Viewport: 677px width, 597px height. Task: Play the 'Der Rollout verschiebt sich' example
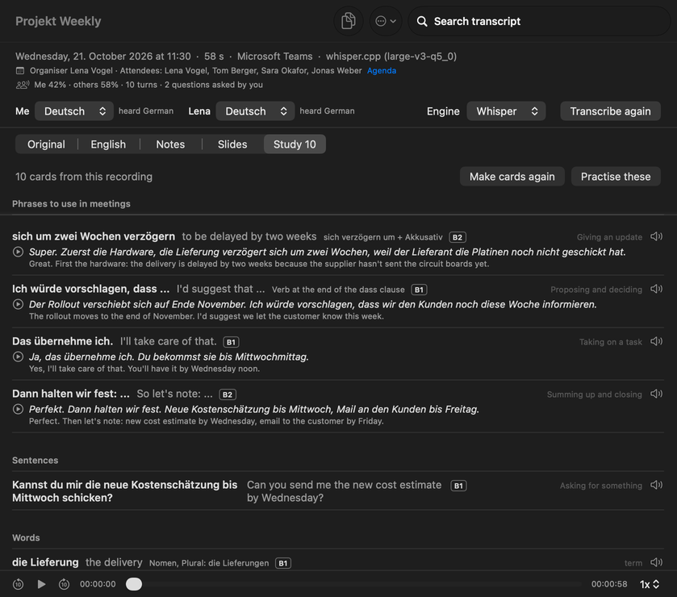click(x=18, y=304)
